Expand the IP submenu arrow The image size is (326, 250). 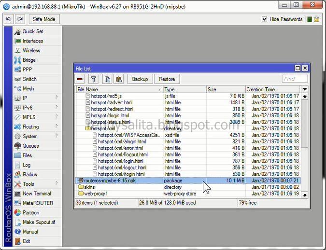point(57,97)
